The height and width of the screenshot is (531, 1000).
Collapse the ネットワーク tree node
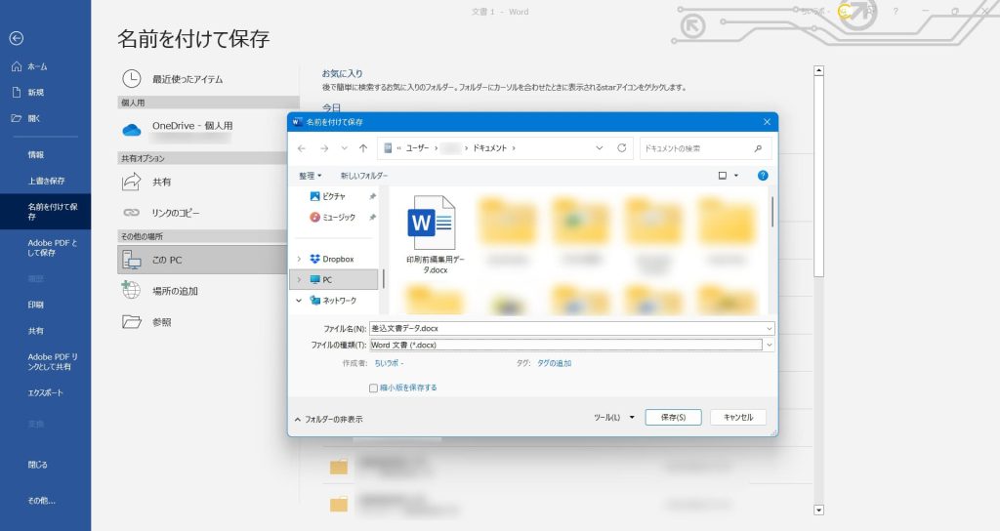[299, 301]
